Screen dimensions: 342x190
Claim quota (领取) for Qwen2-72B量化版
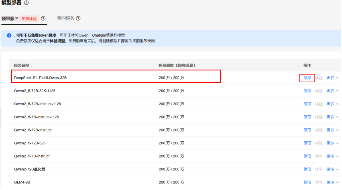308,169
